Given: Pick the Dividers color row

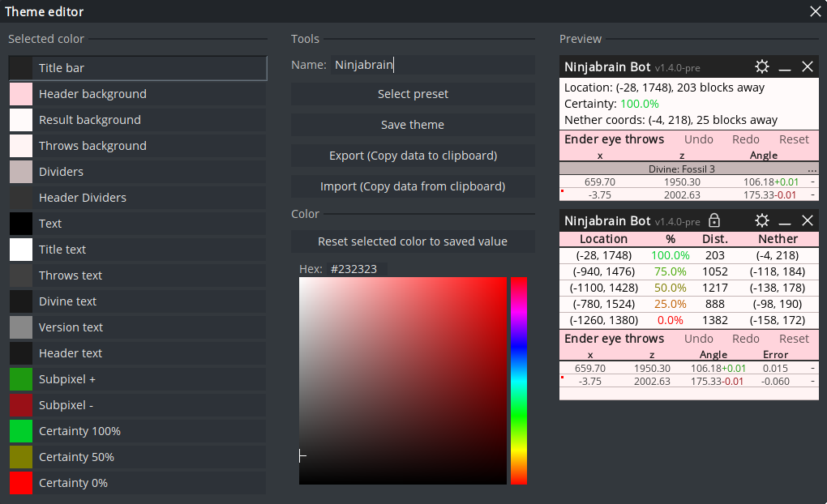Looking at the screenshot, I should pyautogui.click(x=138, y=172).
